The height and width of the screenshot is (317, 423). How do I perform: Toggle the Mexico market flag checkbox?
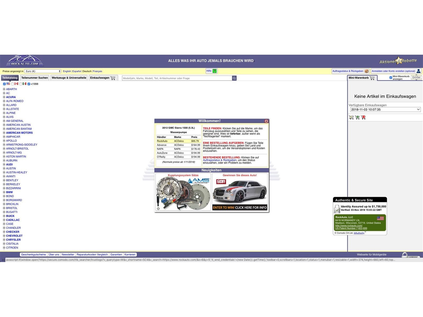point(21,84)
